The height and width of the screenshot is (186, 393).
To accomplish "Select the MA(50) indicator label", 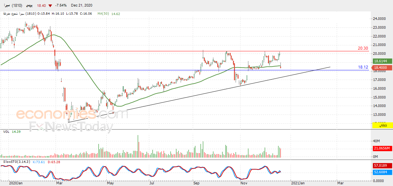I will pyautogui.click(x=103, y=14).
